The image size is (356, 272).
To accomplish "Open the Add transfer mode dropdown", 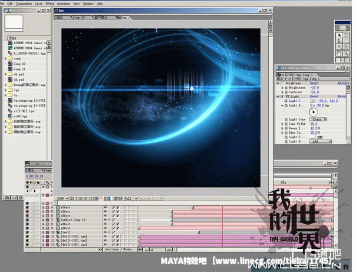I will coord(321,141).
